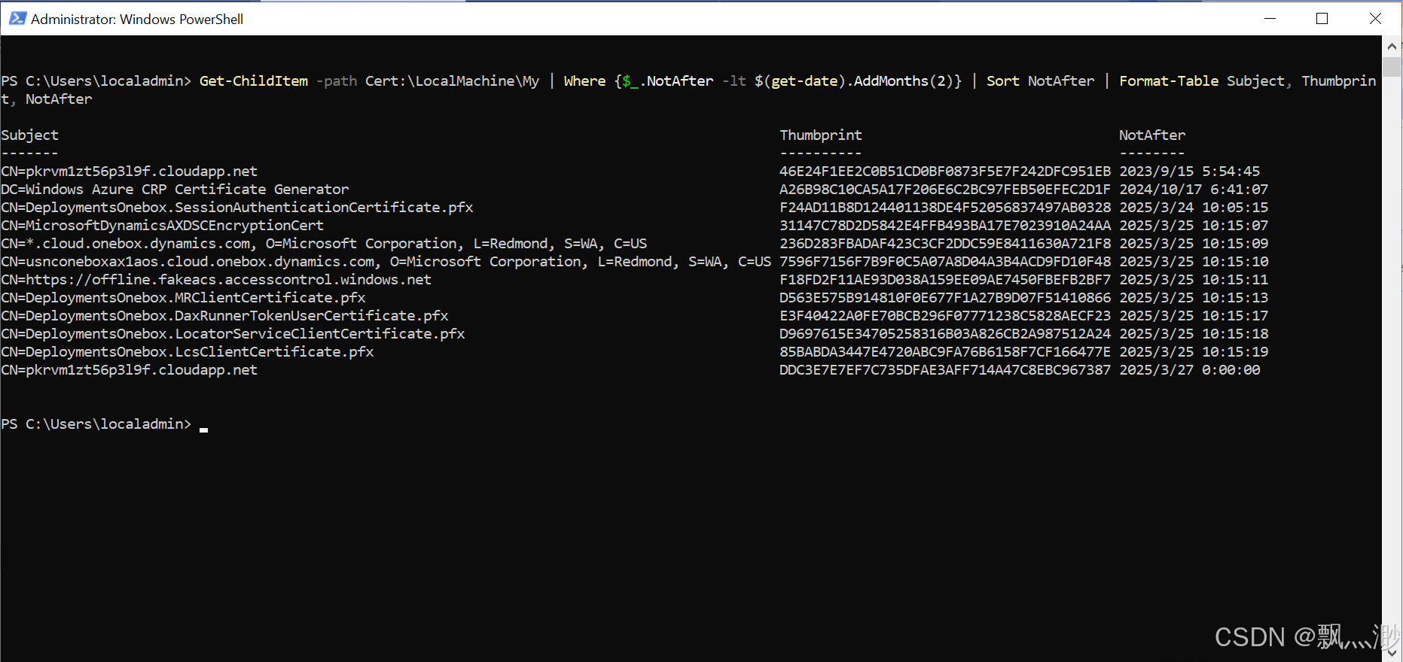Viewport: 1403px width, 662px height.
Task: Click thumbprint A26B98C10CA5A17F206E6C2BC97FEB50EFEC2D1F
Action: 945,190
